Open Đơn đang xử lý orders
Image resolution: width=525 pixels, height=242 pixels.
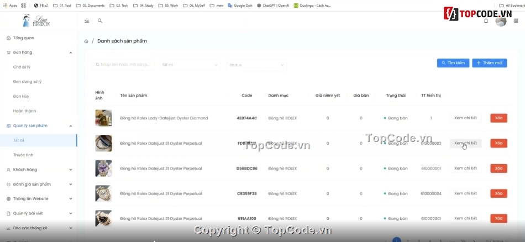27,82
